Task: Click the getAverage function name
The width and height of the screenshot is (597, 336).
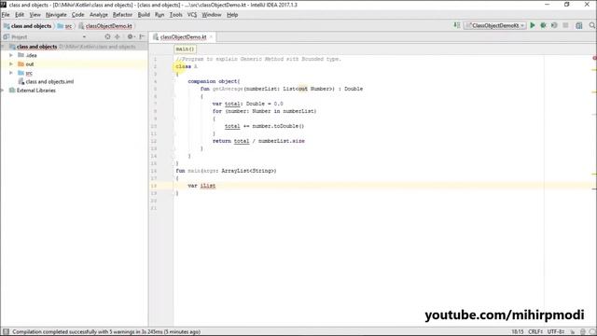Action: pos(228,89)
